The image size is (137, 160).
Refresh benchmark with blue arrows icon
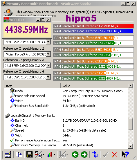(95, 154)
